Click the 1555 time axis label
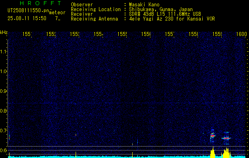Image resolution: width=249 pixels, height=158 pixels. (x=122, y=34)
